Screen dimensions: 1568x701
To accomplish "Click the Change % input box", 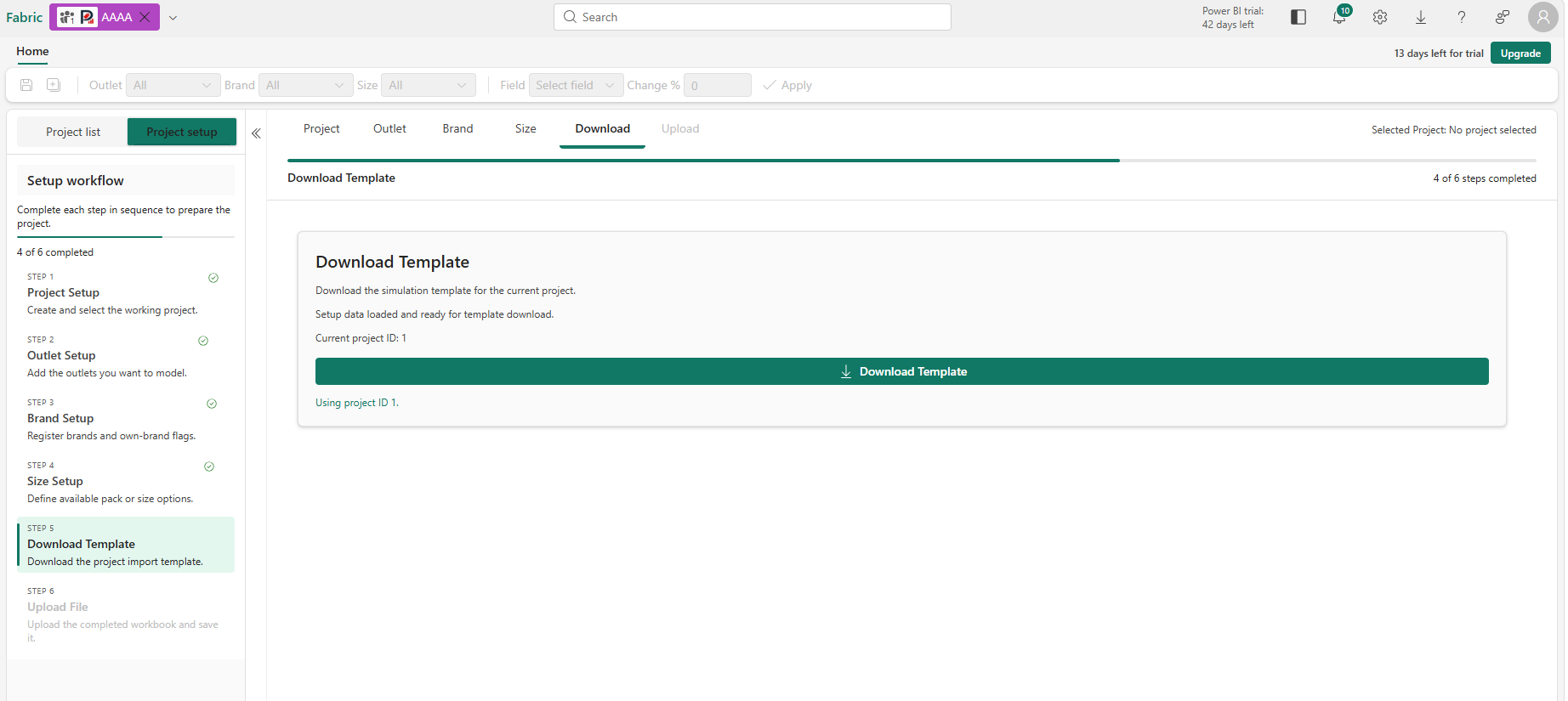I will point(717,85).
